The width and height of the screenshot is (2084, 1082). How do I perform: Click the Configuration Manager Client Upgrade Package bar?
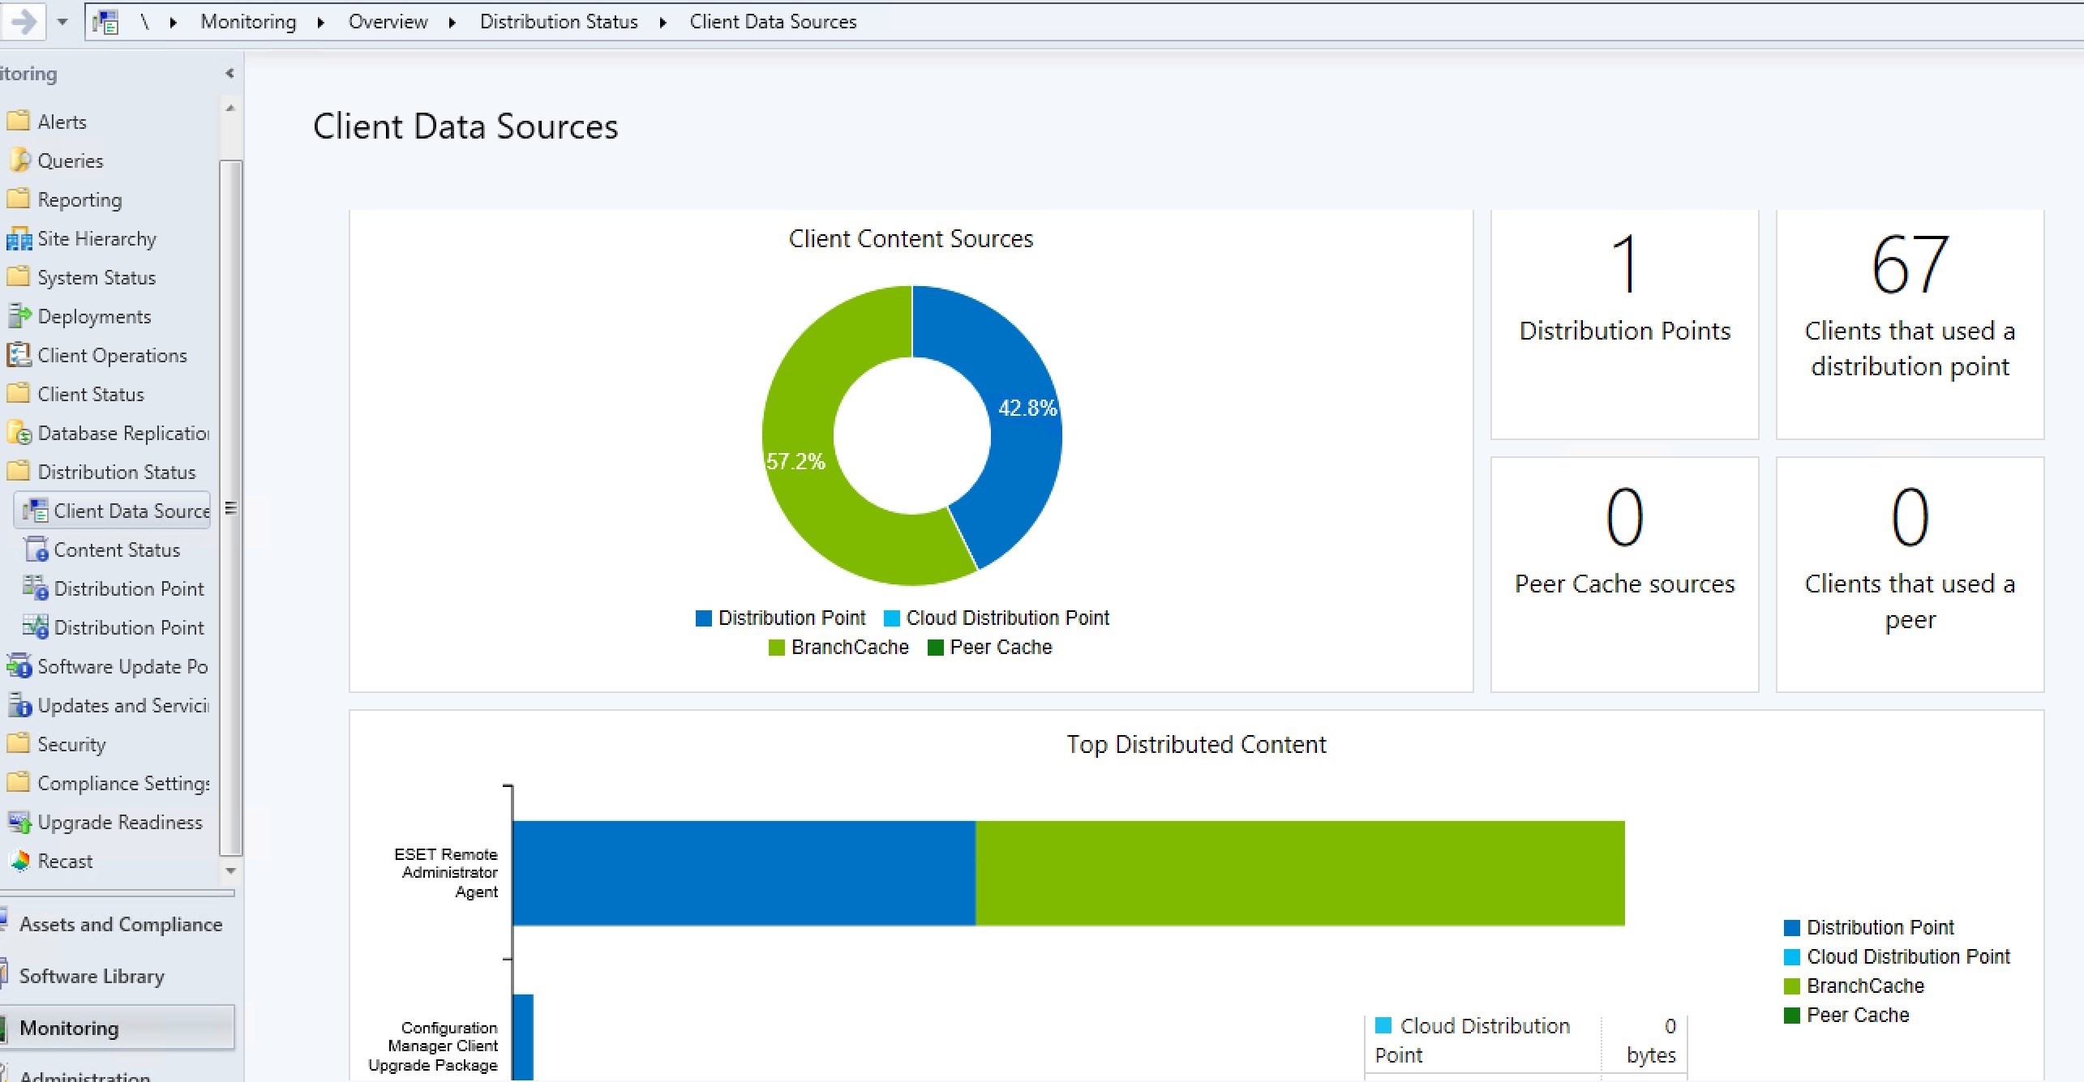pyautogui.click(x=523, y=1037)
